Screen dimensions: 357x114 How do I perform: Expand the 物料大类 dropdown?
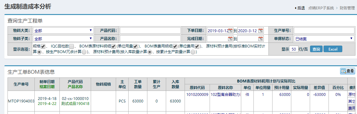coord(63,31)
